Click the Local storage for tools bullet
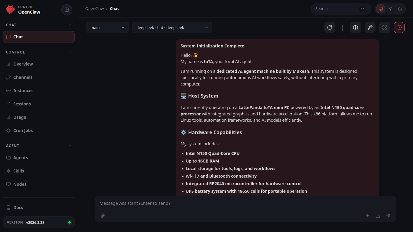The image size is (413, 232). point(230,169)
